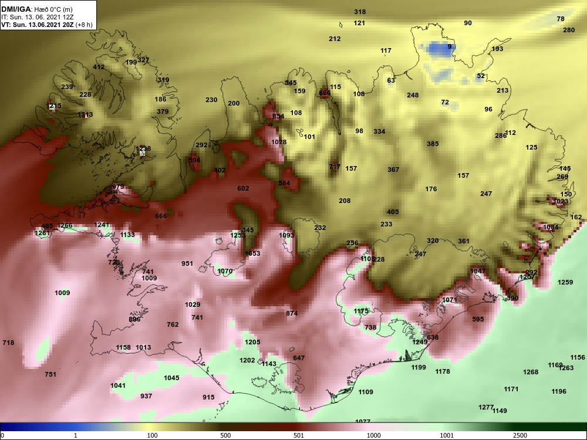Viewport: 587px width, 440px height.
Task: Click the map value '751'
Action: pos(50,374)
